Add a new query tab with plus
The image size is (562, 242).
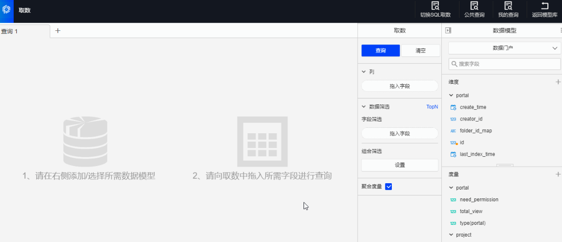(58, 31)
